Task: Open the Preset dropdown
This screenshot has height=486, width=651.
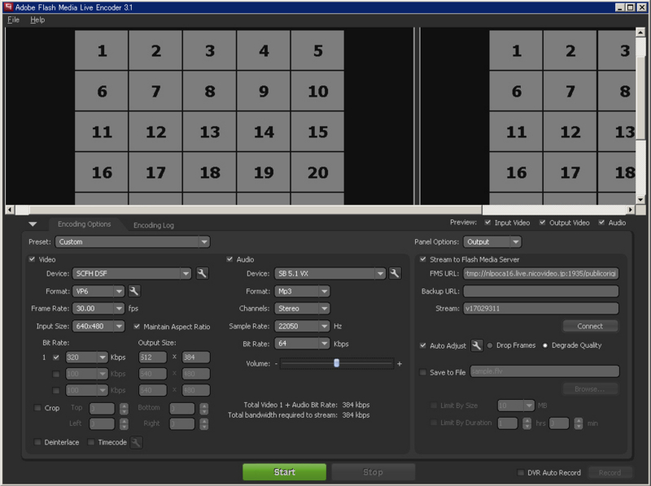Action: 133,241
